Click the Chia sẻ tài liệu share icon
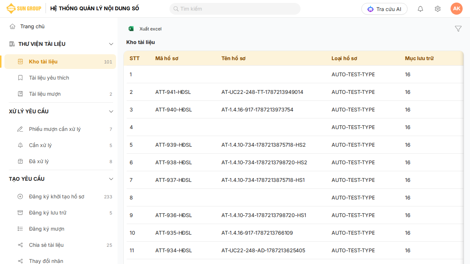 tap(21, 245)
